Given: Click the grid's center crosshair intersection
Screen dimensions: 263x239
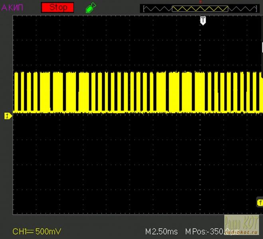Looking at the screenshot, I should [x=137, y=116].
